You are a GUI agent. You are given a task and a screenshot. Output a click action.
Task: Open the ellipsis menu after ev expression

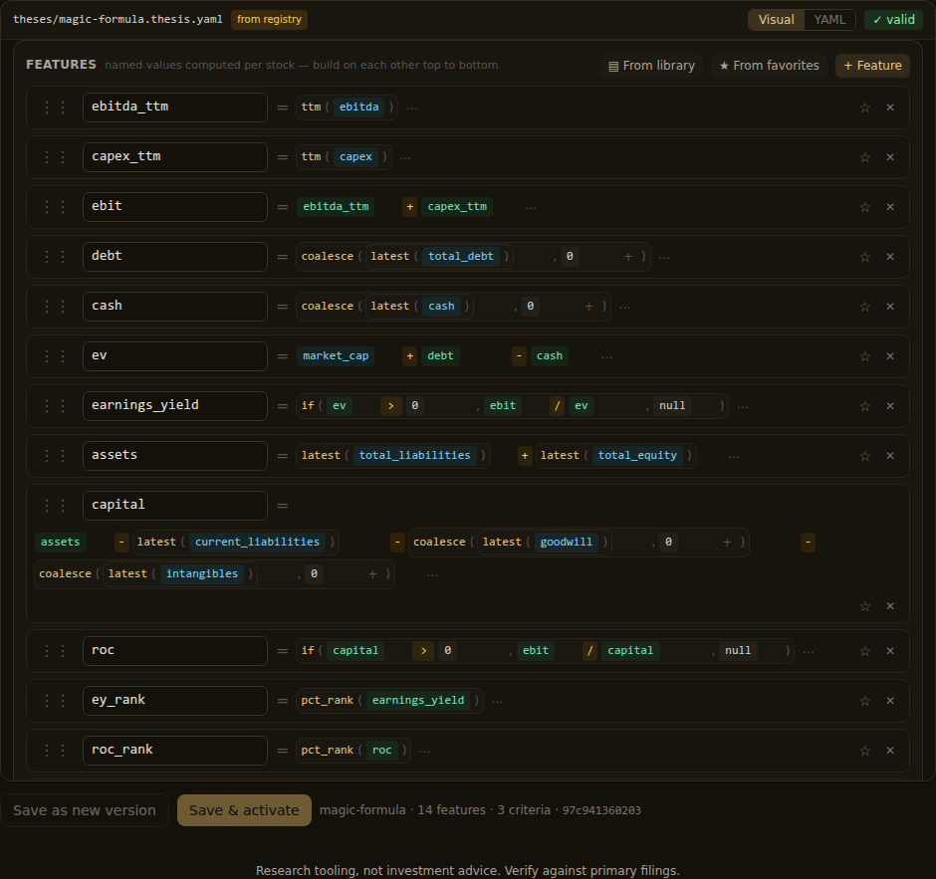(606, 356)
